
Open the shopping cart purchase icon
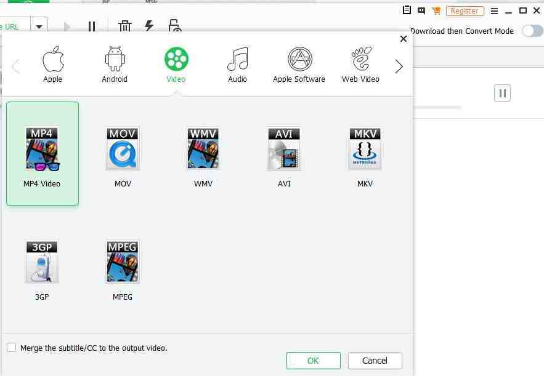point(436,10)
